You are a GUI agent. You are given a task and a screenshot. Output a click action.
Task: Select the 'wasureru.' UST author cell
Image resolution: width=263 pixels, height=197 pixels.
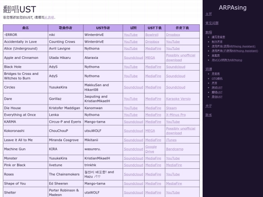coord(103,149)
